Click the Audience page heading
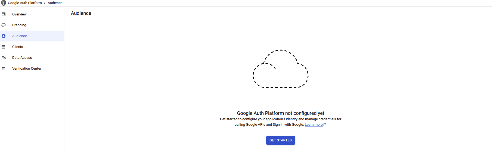The width and height of the screenshot is (492, 149). pos(81,13)
